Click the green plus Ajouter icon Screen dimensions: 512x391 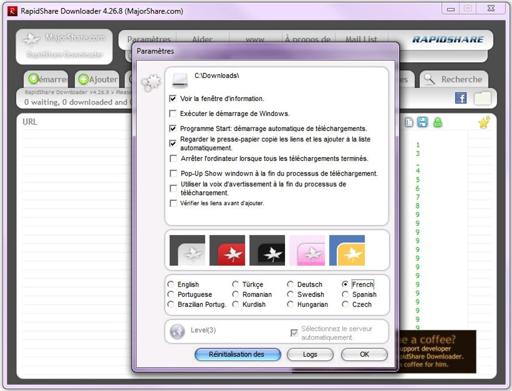[x=84, y=79]
